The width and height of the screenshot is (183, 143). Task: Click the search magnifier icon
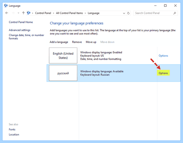tap(174, 13)
